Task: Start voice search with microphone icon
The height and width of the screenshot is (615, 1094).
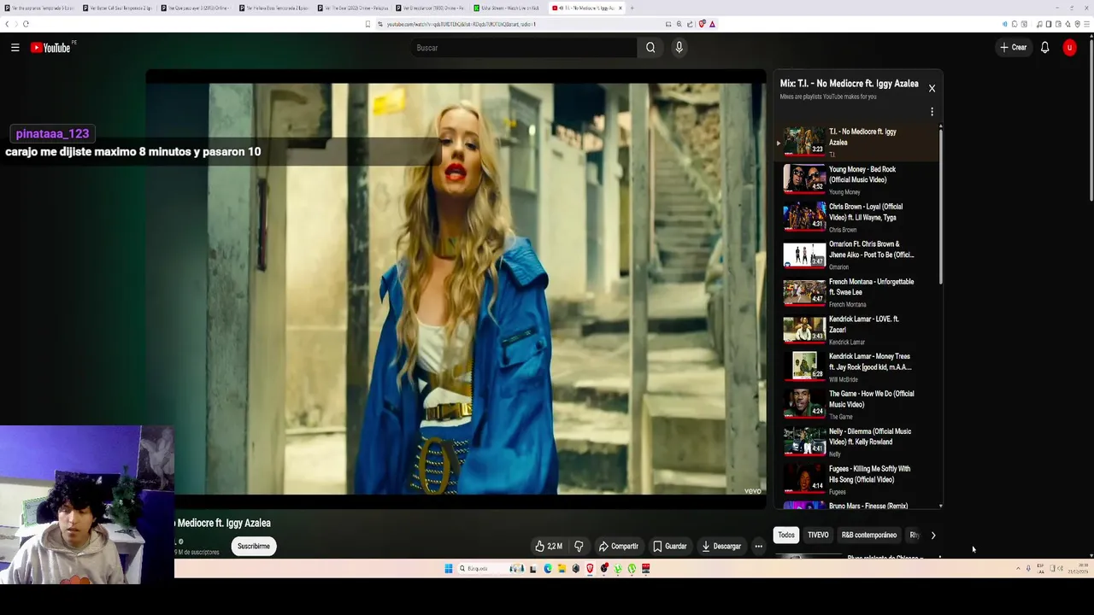Action: click(679, 48)
